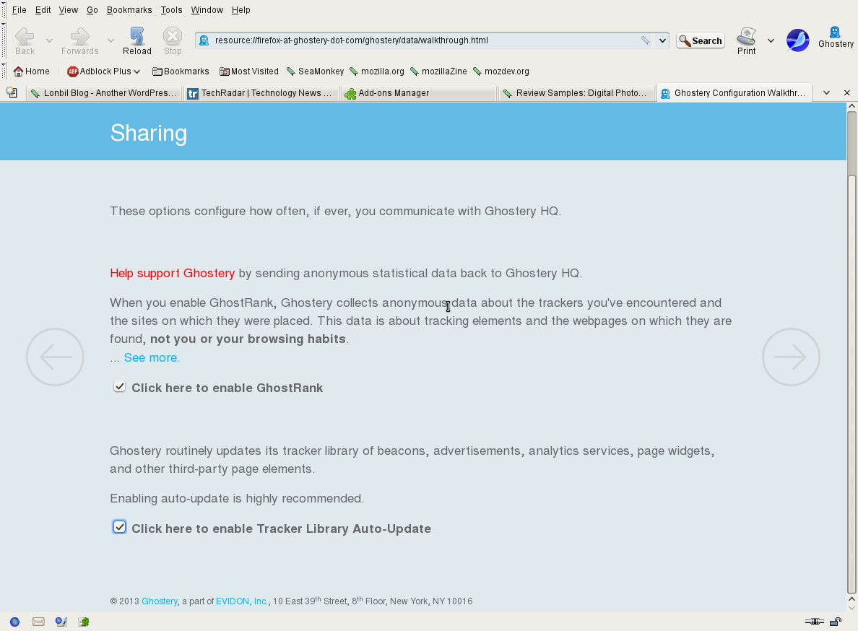This screenshot has width=858, height=631.
Task: Open the Forwards history dropdown arrow
Action: (x=110, y=40)
